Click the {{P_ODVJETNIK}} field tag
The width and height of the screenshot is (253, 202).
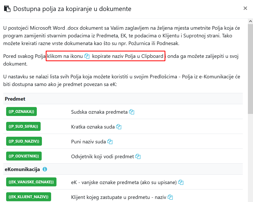(x=24, y=156)
